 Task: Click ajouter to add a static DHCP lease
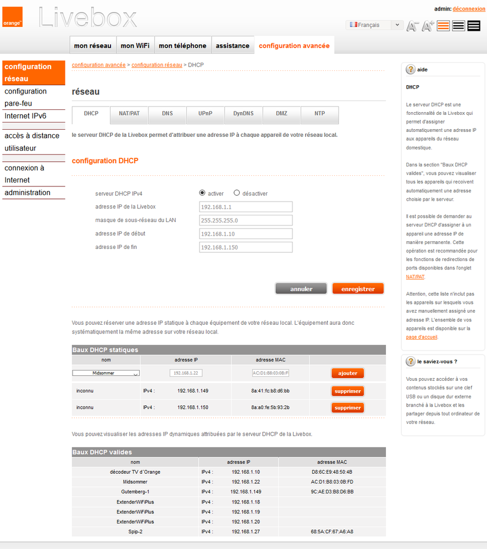pyautogui.click(x=347, y=373)
